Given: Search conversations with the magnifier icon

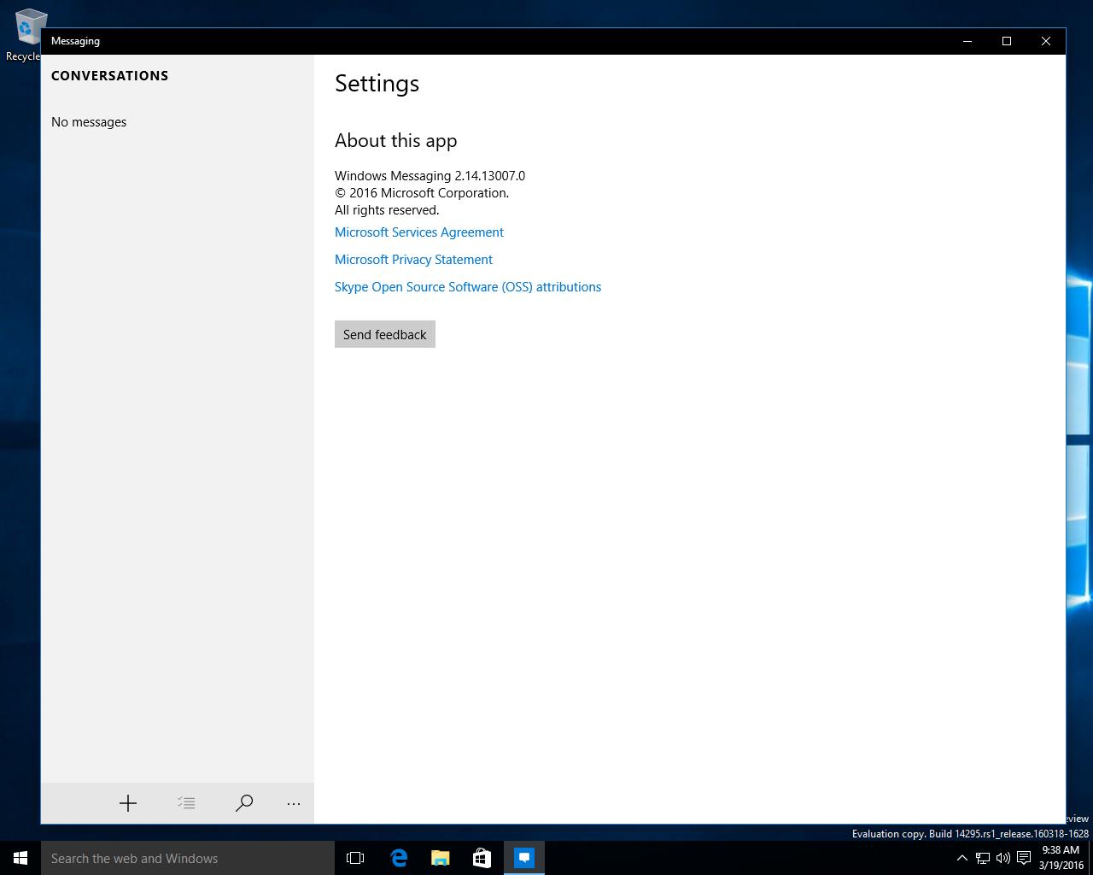Looking at the screenshot, I should (x=244, y=803).
